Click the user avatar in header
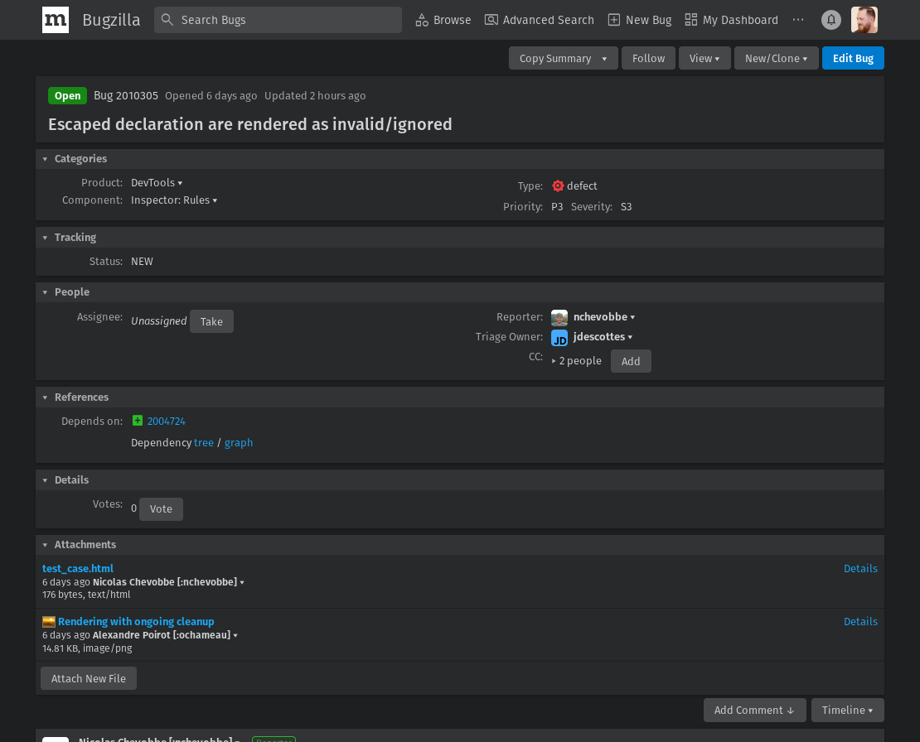This screenshot has width=920, height=742. (x=864, y=20)
